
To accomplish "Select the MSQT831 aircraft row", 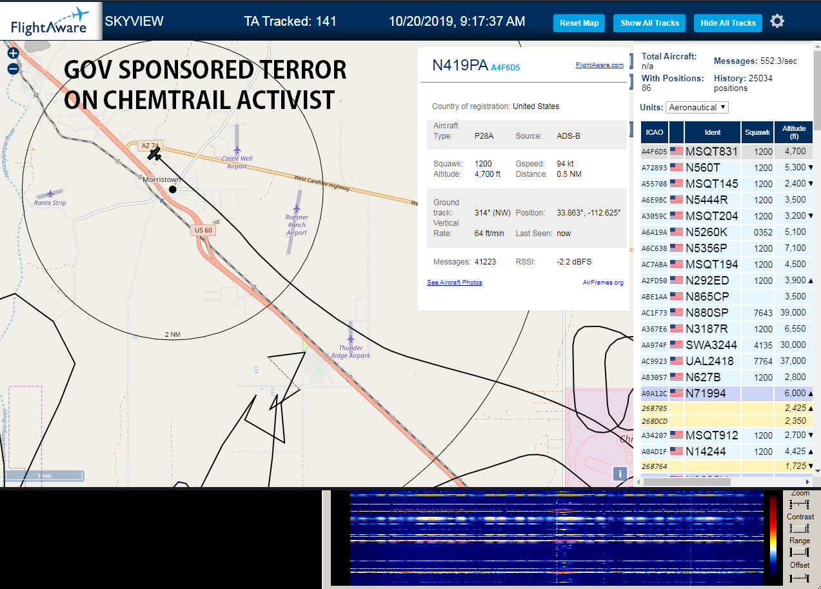I will [727, 152].
